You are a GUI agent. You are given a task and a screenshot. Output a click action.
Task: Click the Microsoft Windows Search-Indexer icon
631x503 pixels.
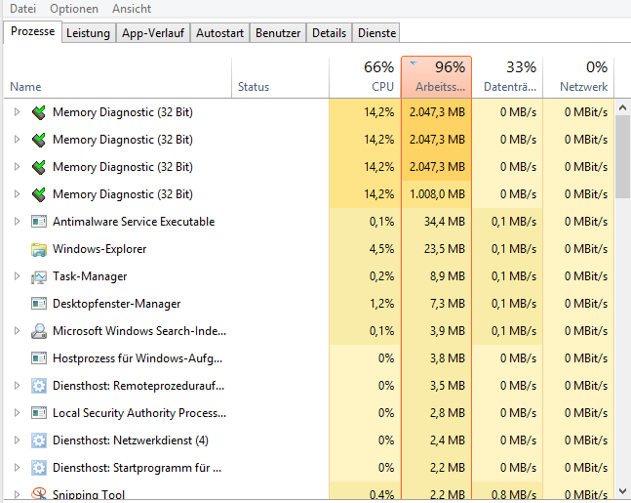[39, 331]
